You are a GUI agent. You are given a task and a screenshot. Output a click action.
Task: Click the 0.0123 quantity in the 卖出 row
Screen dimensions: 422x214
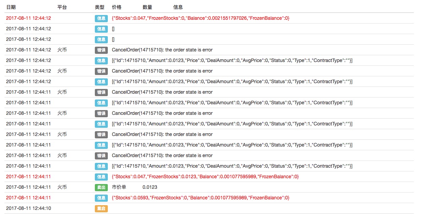pos(150,187)
